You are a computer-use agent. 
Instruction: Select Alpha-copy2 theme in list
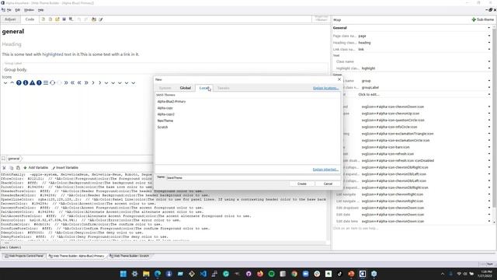pyautogui.click(x=165, y=114)
